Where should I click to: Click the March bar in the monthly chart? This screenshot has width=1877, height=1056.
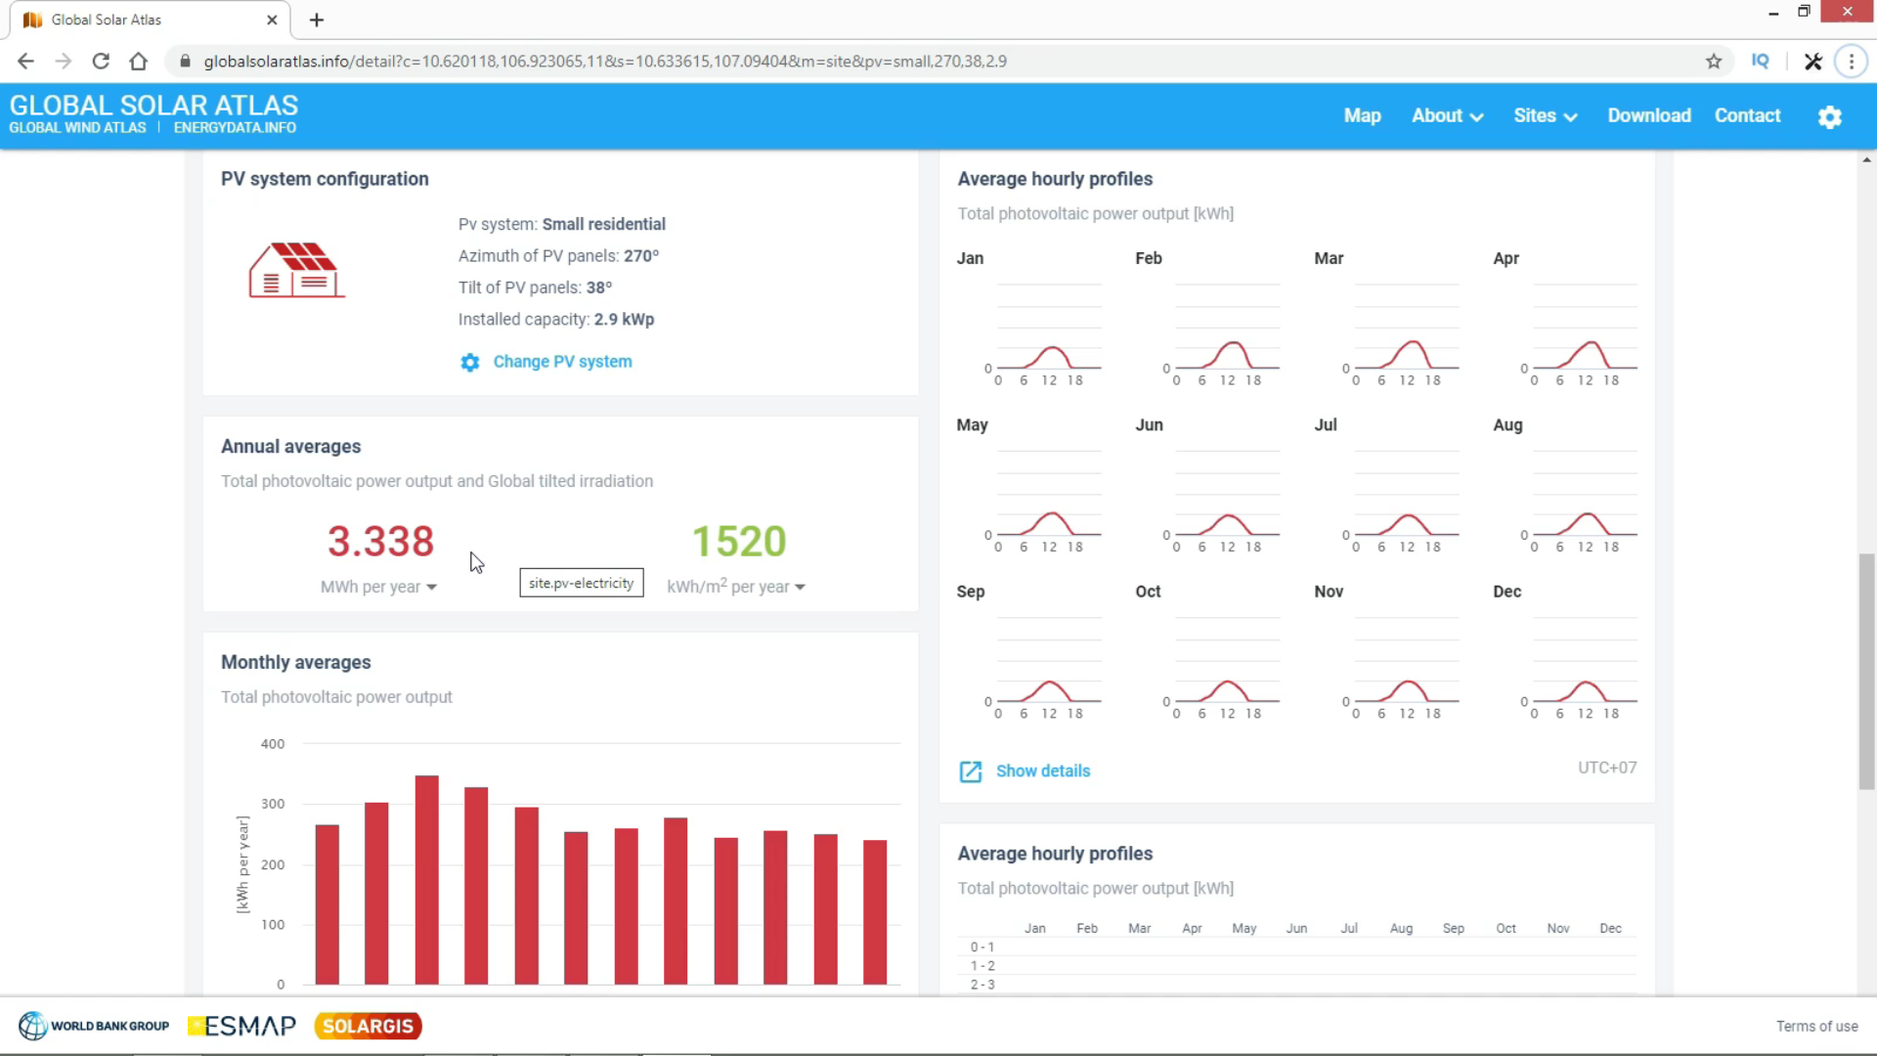point(427,880)
